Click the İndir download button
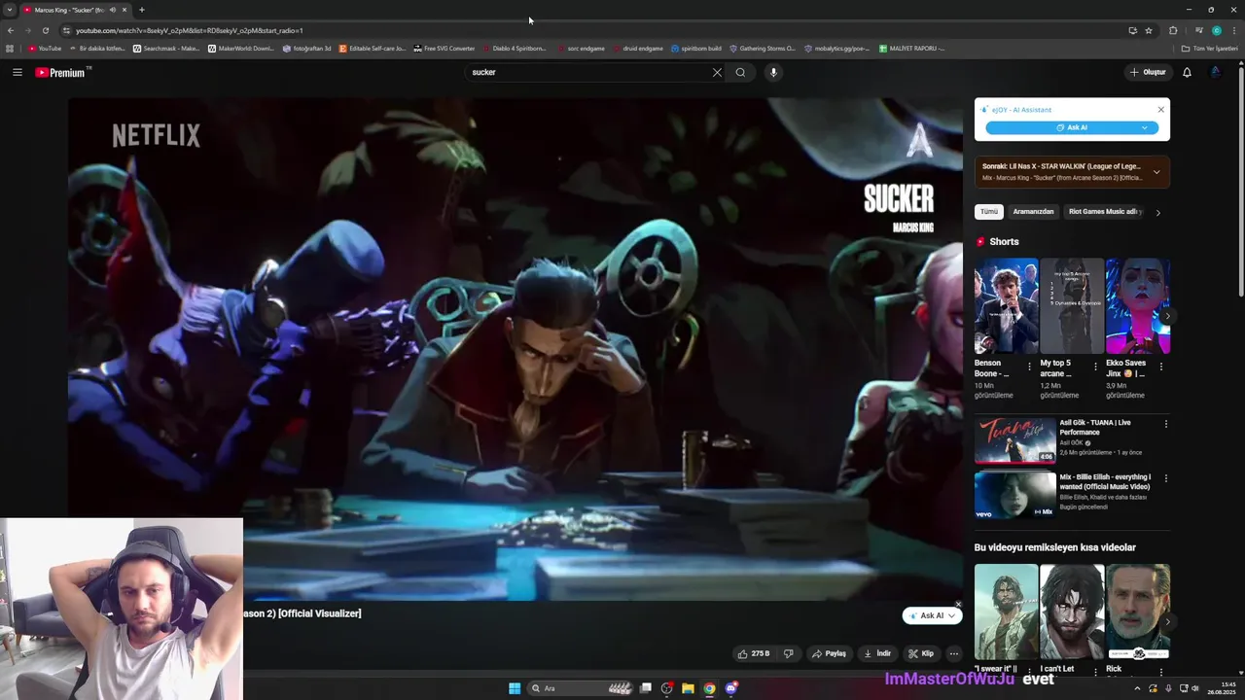This screenshot has height=700, width=1245. coord(877,653)
